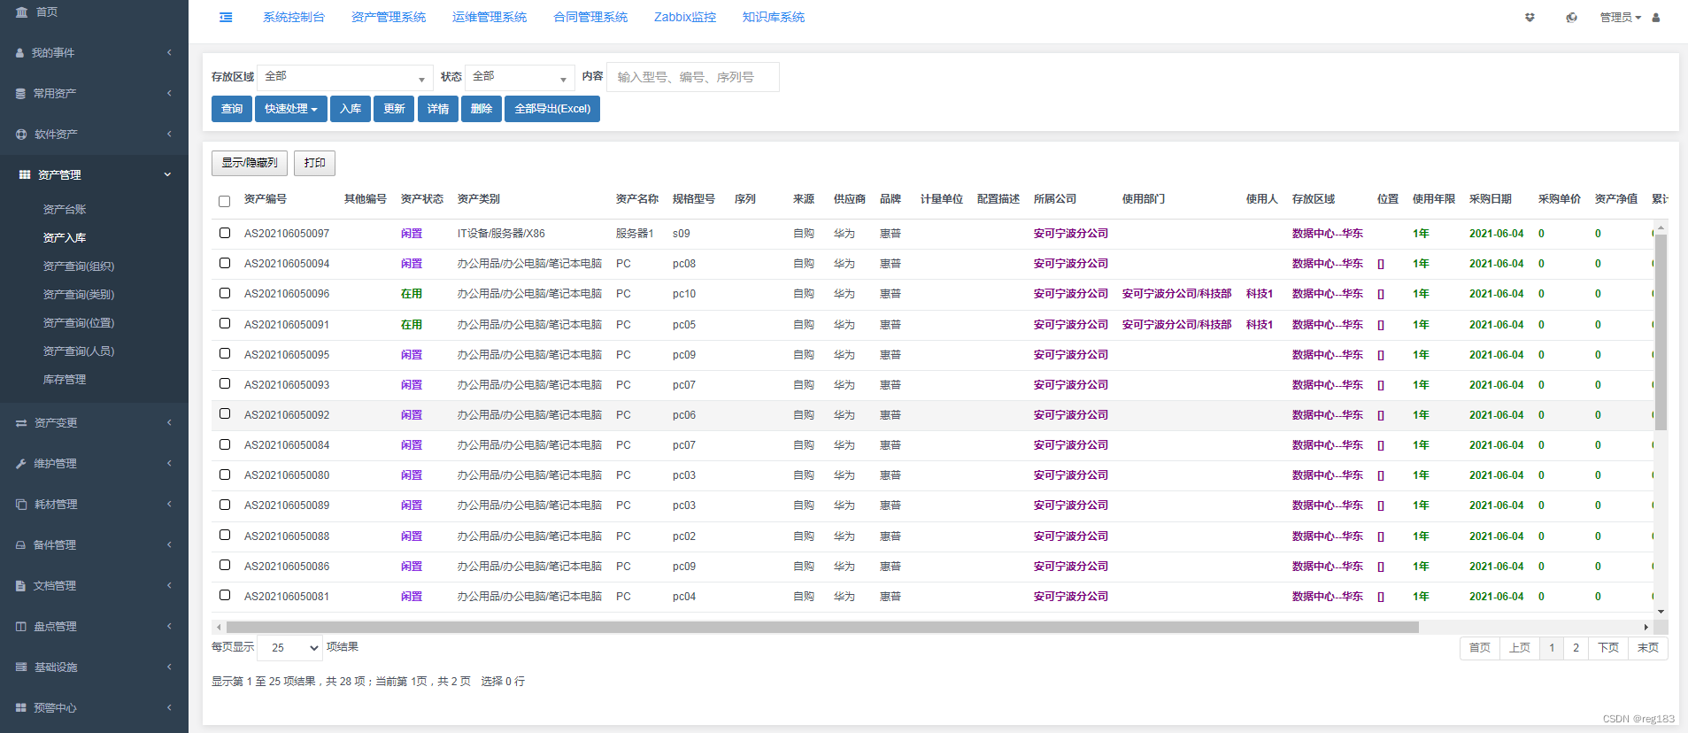
Task: Check the row AS202106050095 checkbox
Action: 225,353
